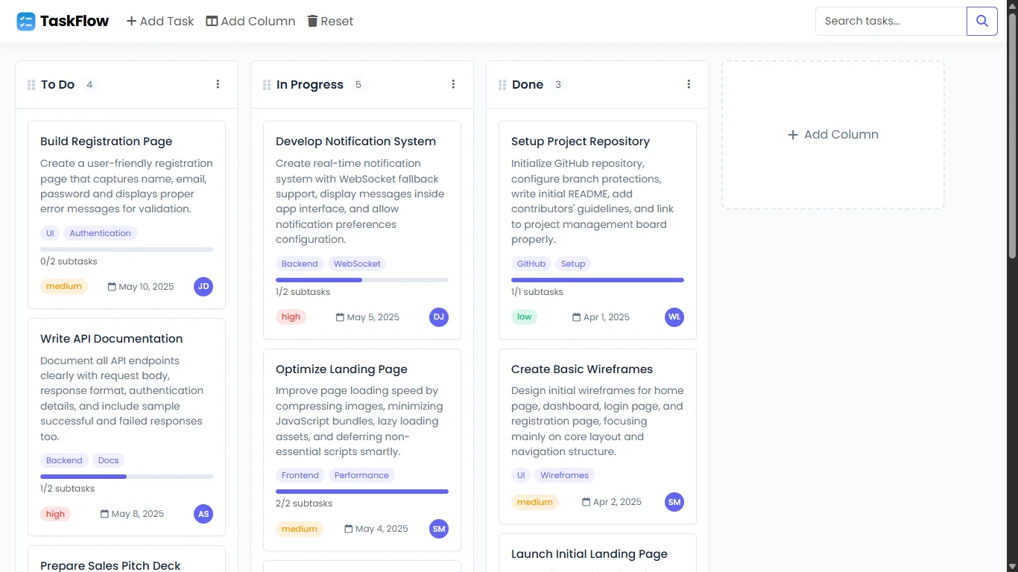Click the medium priority badge on Build Registration Page
The image size is (1018, 572).
[64, 286]
